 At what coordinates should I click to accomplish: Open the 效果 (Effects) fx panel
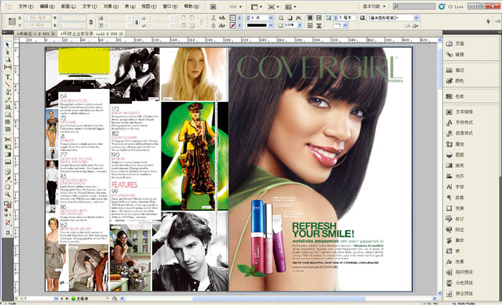(456, 262)
